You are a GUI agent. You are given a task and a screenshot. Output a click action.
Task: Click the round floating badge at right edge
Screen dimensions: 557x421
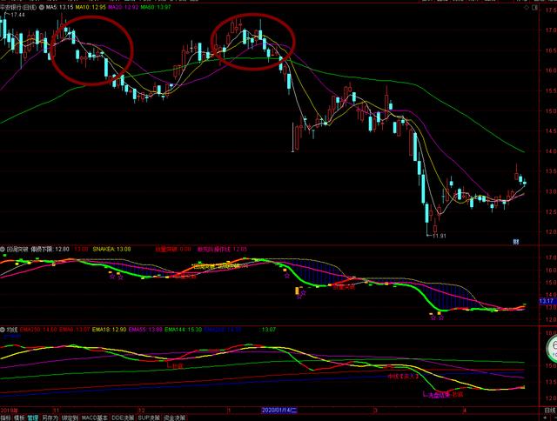[x=552, y=347]
